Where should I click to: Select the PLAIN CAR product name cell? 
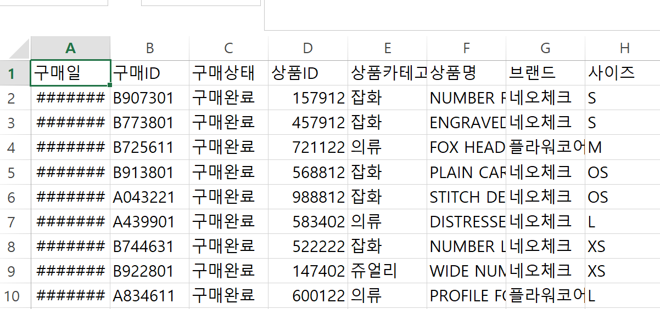[x=467, y=172]
